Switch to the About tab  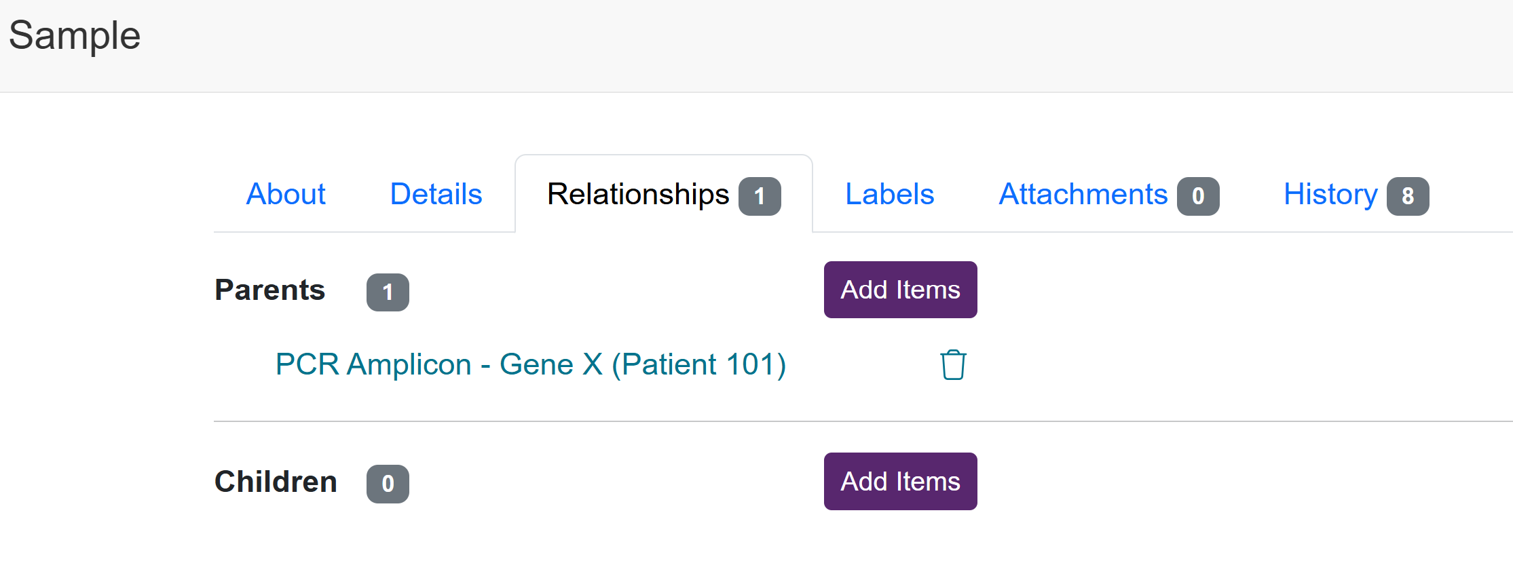286,194
